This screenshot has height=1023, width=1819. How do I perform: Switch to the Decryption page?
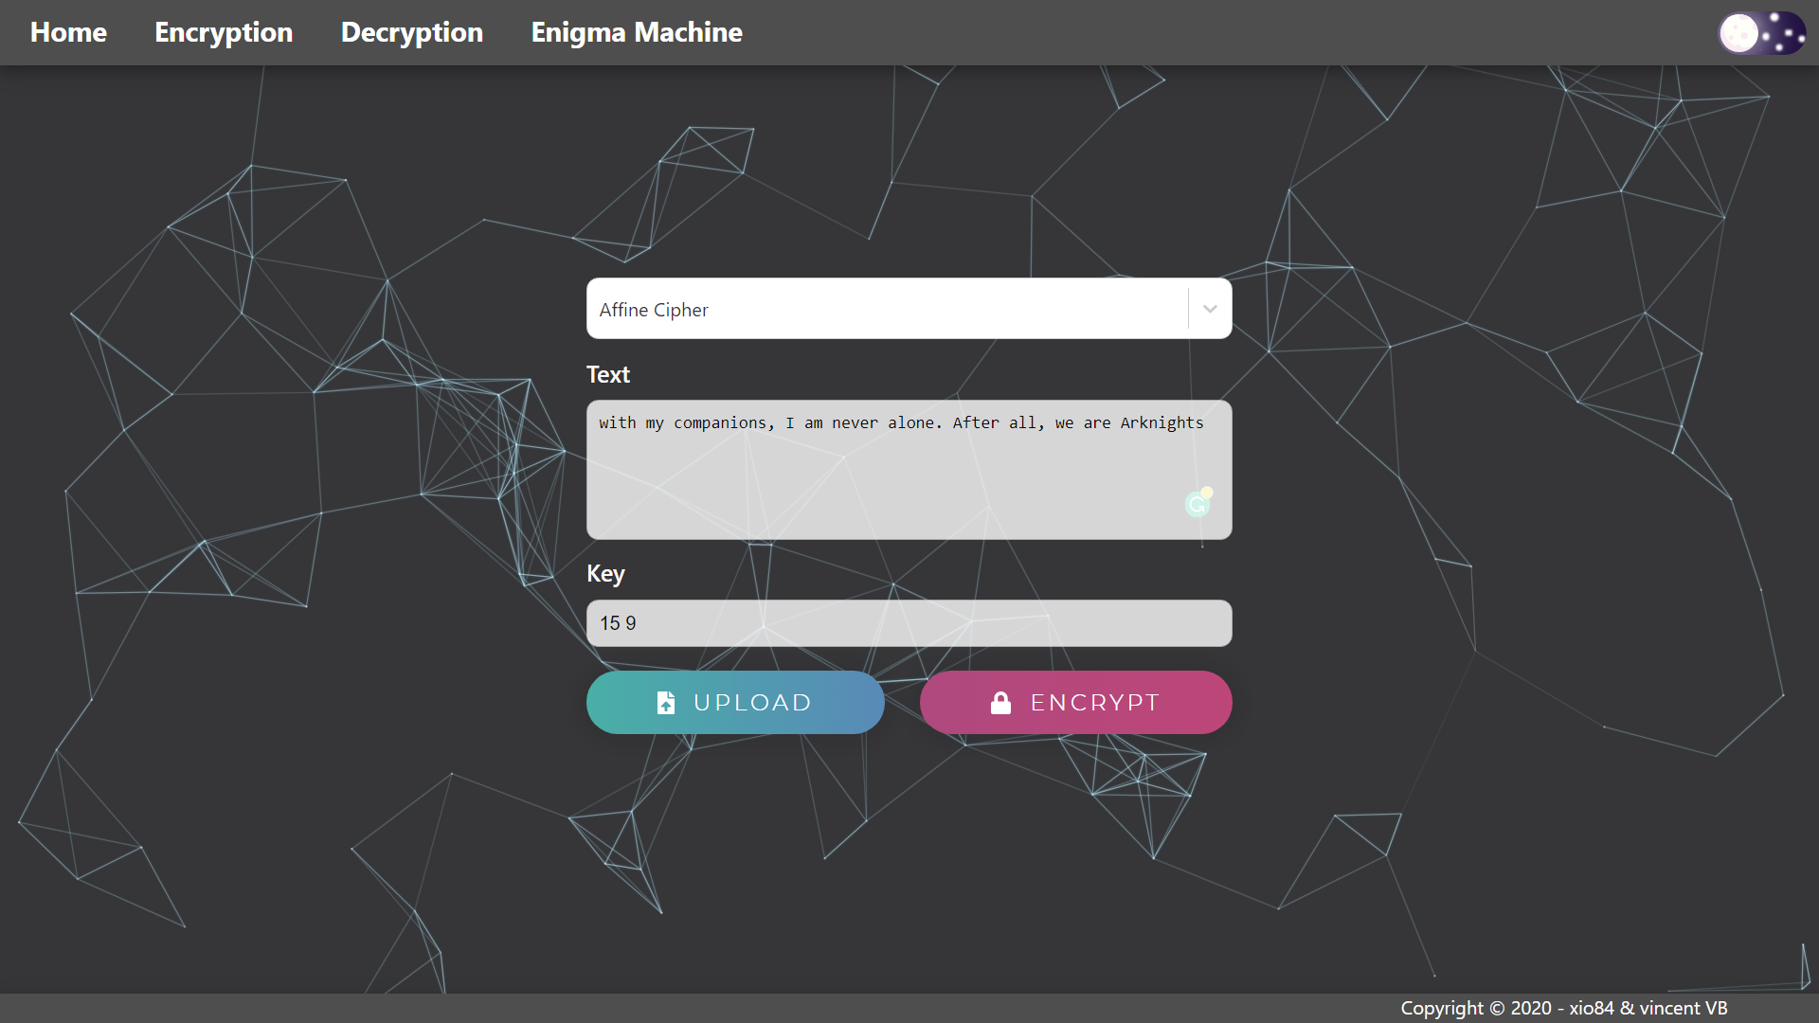(x=411, y=32)
